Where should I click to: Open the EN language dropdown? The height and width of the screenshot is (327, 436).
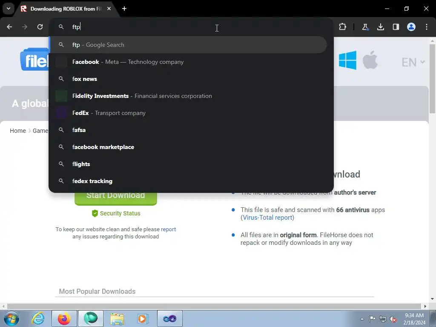413,62
